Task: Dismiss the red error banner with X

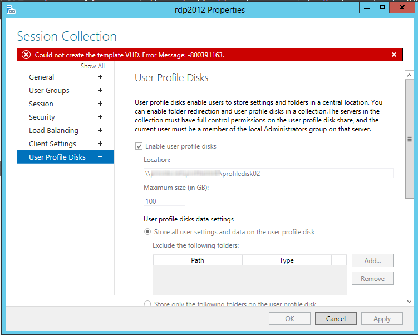Action: click(394, 55)
